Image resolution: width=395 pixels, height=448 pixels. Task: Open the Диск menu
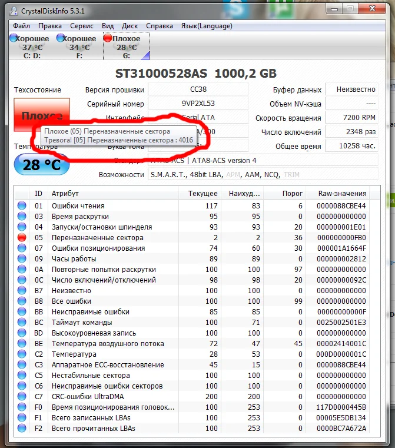pyautogui.click(x=130, y=26)
